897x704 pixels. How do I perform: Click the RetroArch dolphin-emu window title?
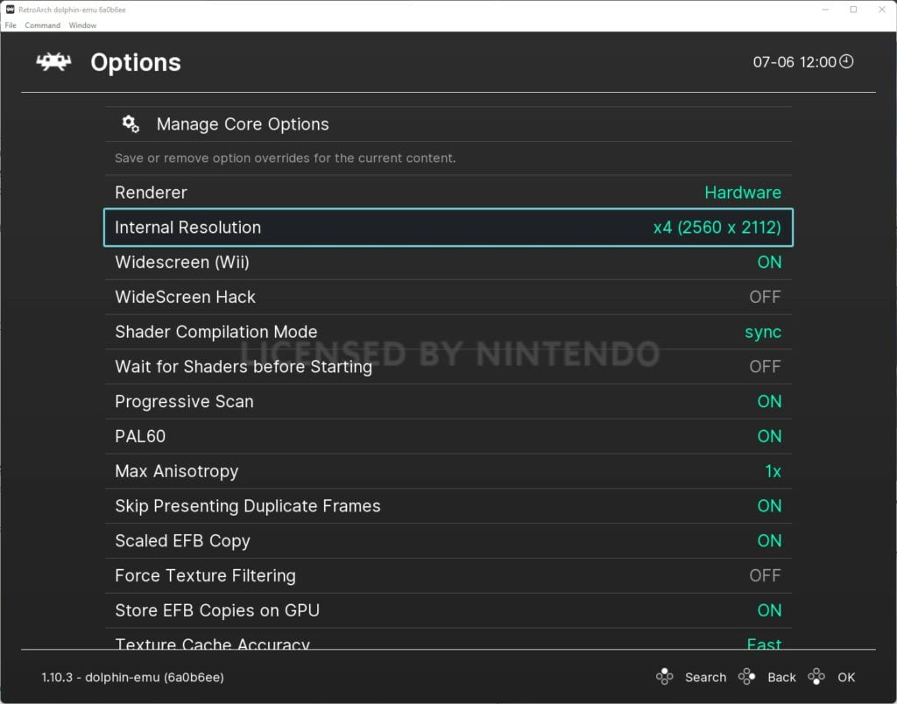pos(72,10)
